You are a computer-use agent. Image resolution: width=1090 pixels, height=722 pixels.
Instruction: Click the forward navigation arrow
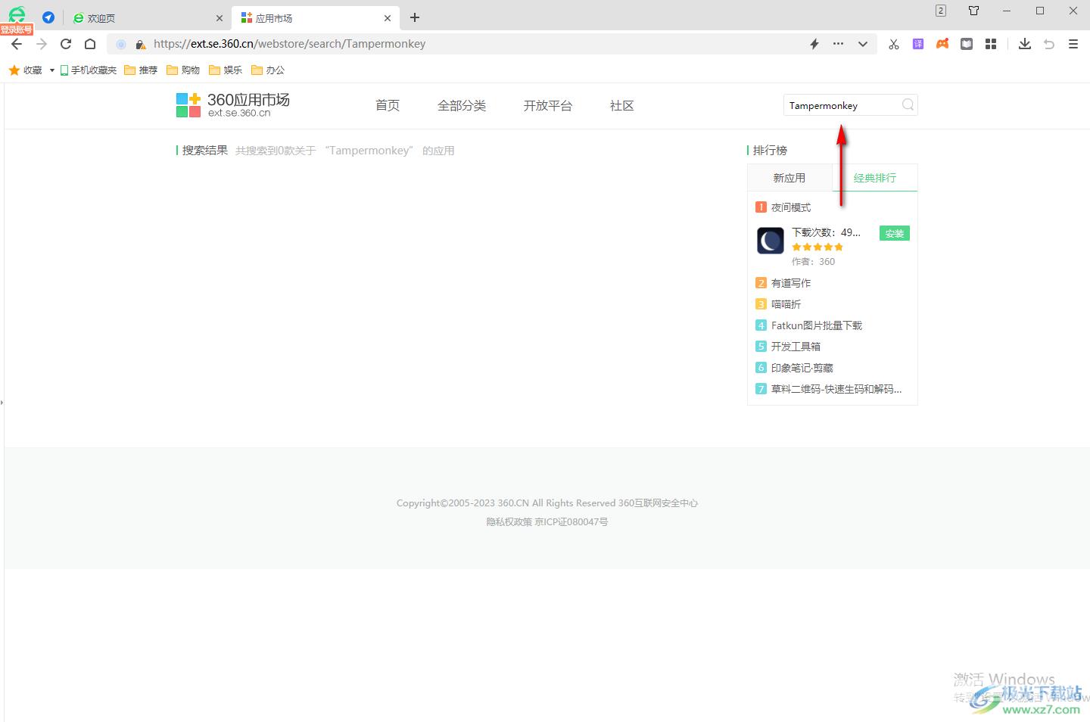tap(42, 44)
